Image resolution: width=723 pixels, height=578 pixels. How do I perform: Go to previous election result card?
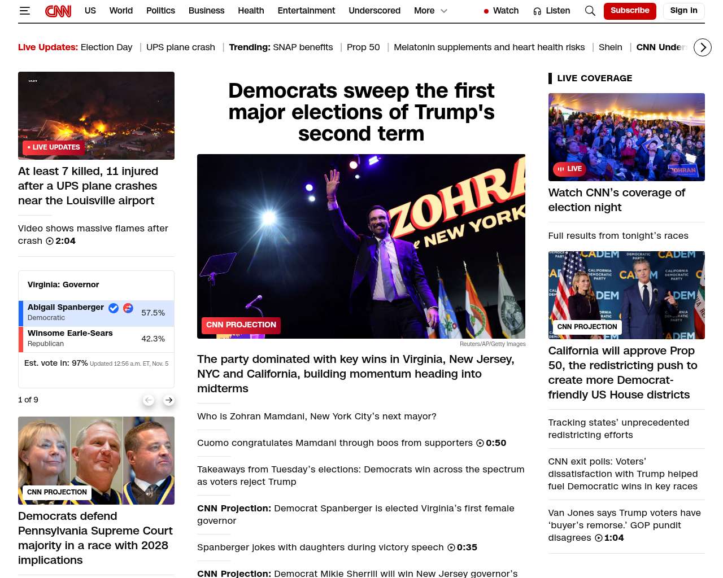[149, 400]
